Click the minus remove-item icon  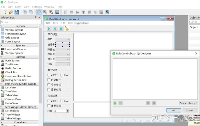[121, 103]
